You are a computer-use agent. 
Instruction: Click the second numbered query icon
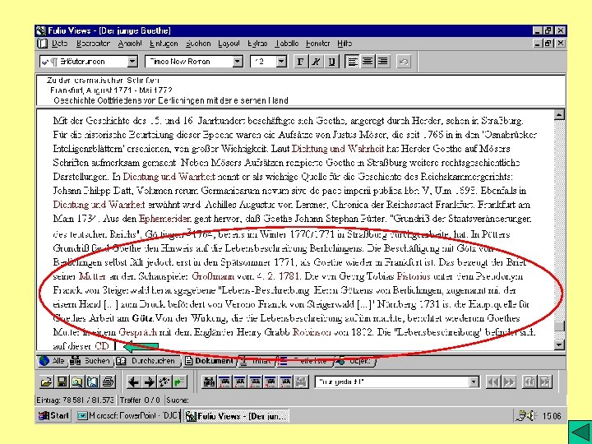click(x=240, y=382)
